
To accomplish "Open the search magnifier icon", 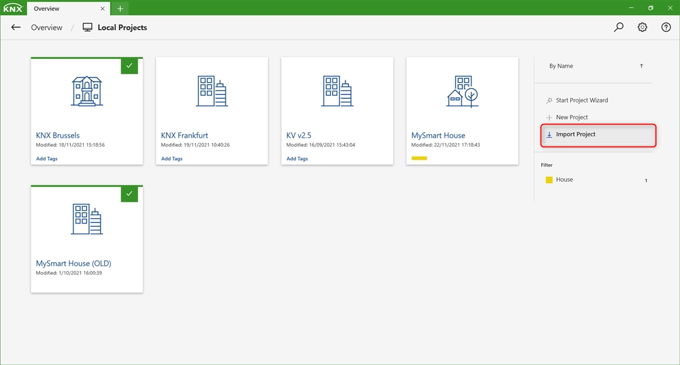I will [619, 27].
